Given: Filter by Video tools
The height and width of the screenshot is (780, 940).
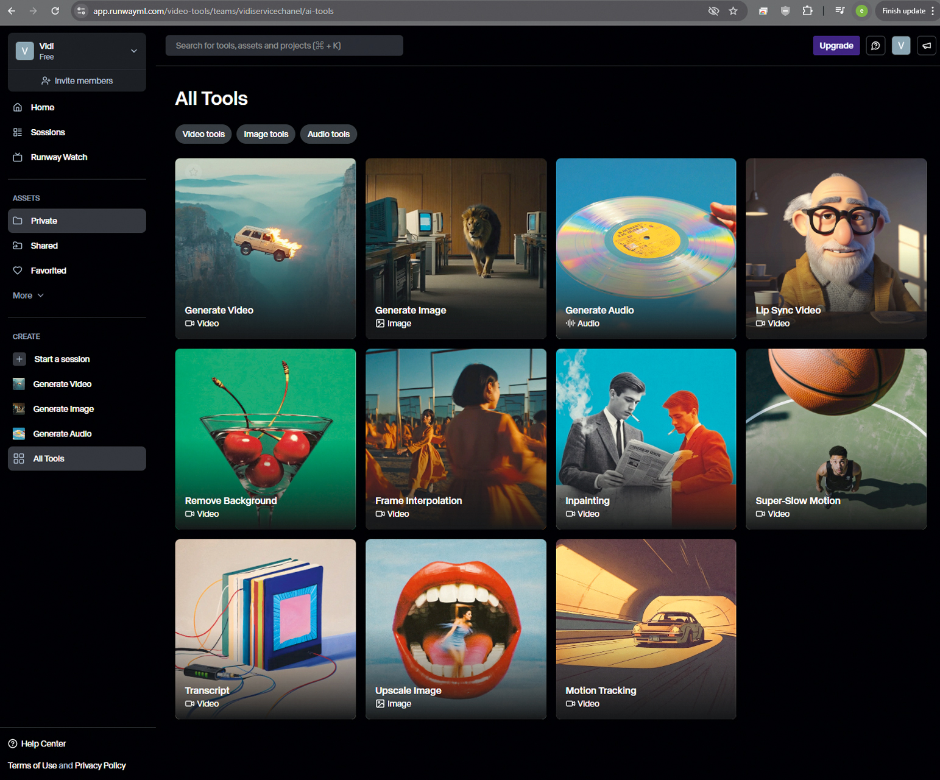Looking at the screenshot, I should 203,134.
